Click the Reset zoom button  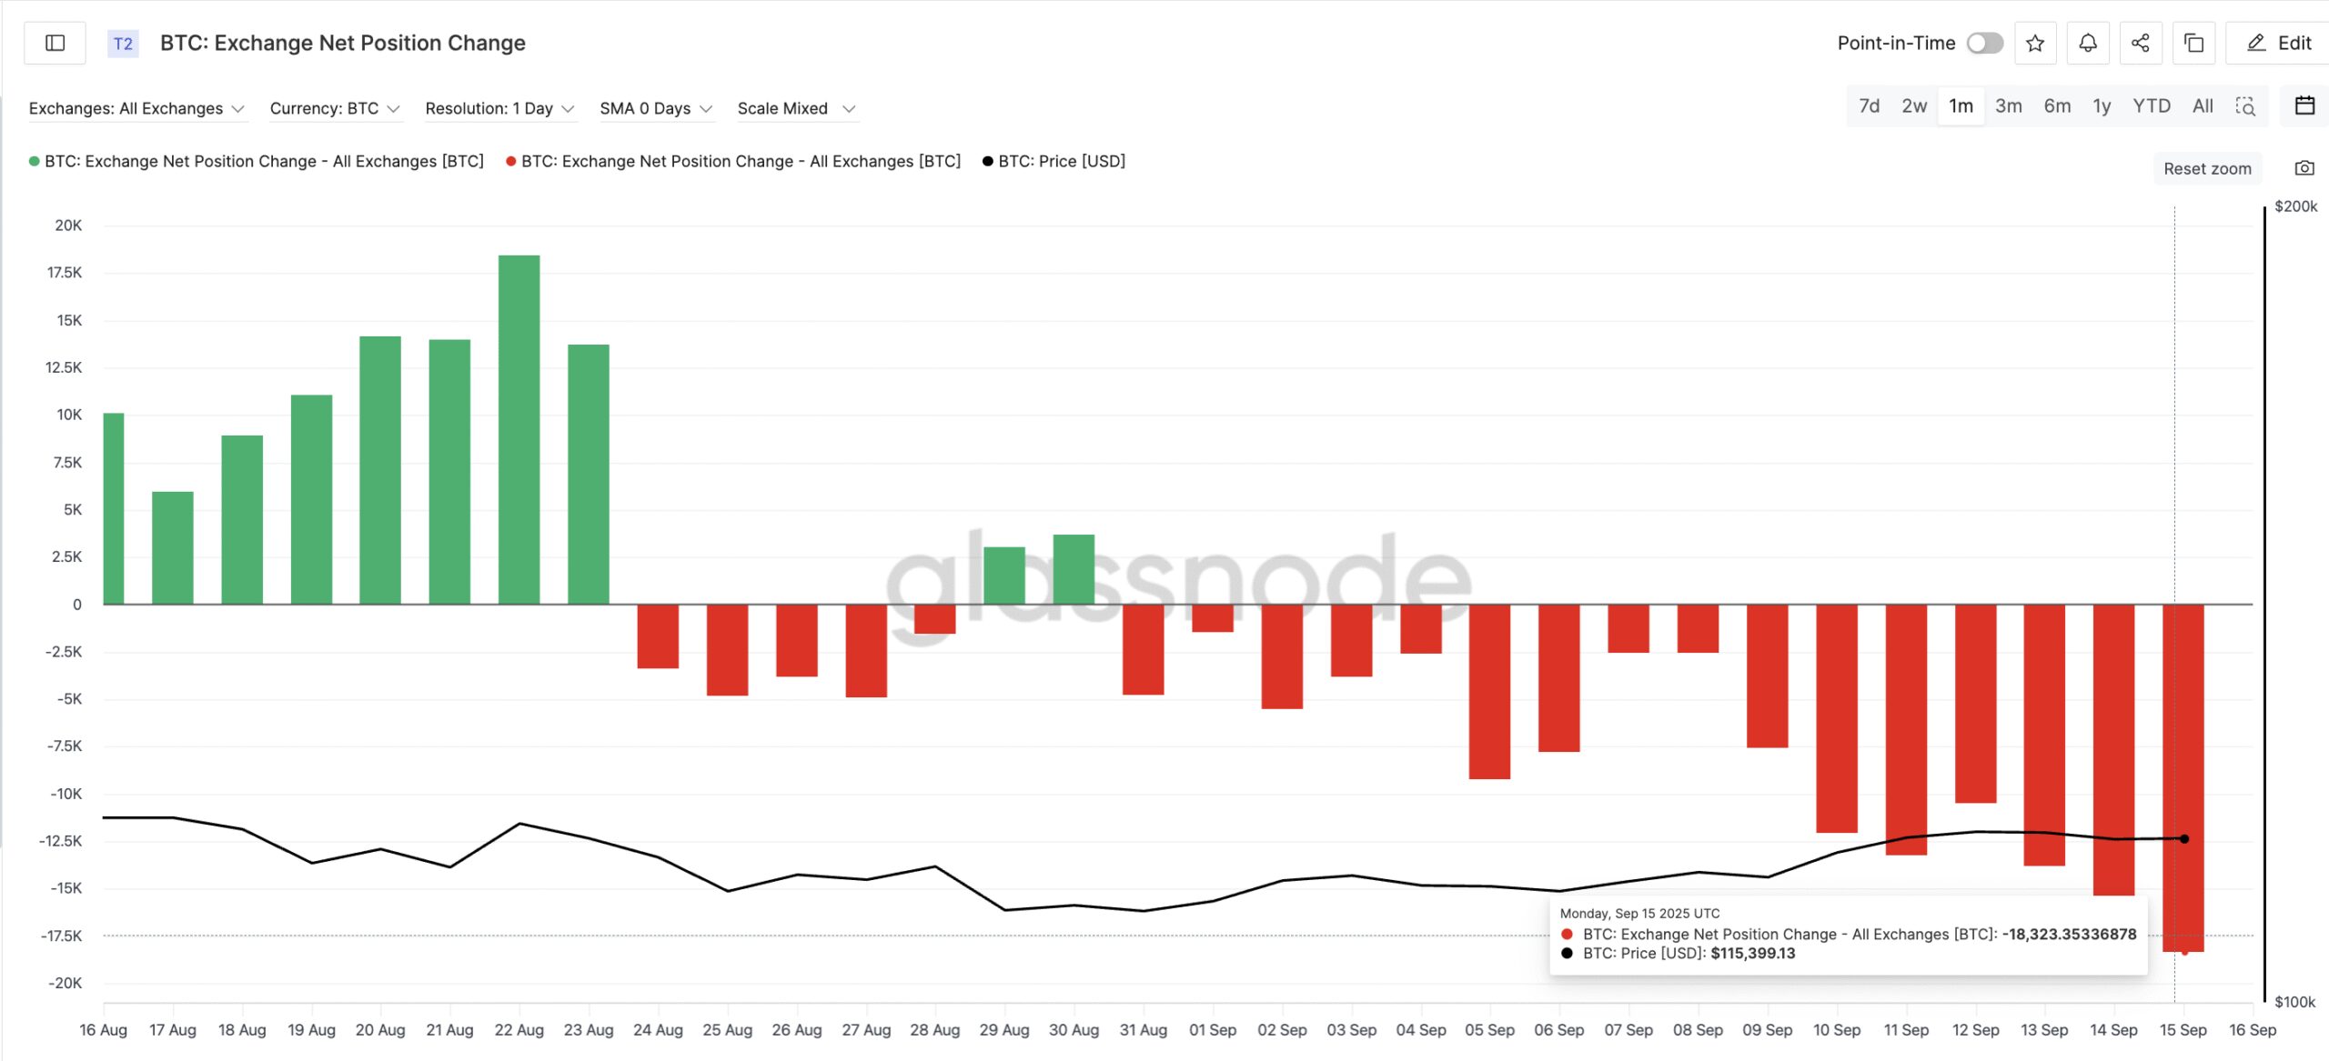2206,168
